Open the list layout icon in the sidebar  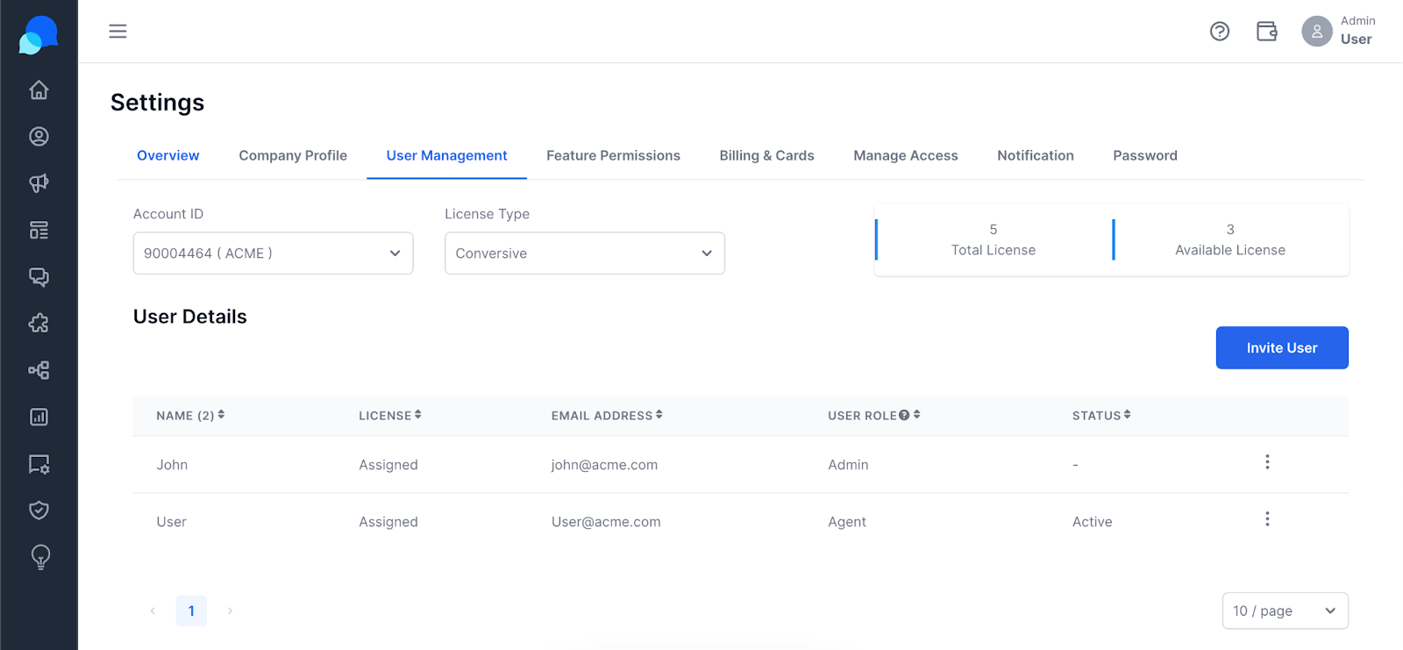39,230
